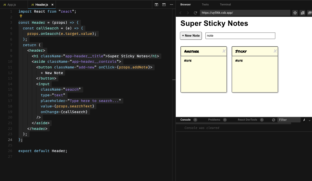Select the Console panel tab
The width and height of the screenshot is (312, 181).
coord(185,120)
